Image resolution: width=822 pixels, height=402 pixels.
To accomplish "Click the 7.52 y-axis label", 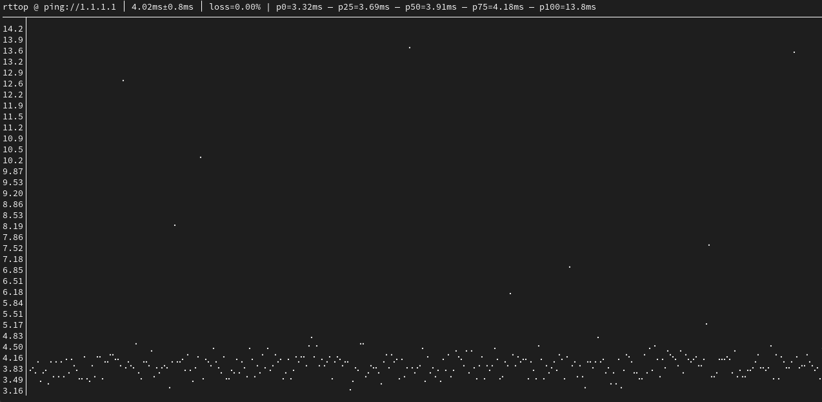I will [x=13, y=248].
